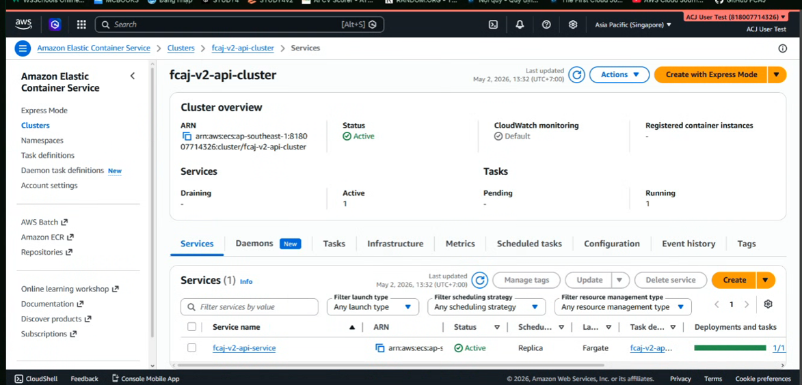Open the Services table preferences gear
This screenshot has width=802, height=385.
[768, 304]
